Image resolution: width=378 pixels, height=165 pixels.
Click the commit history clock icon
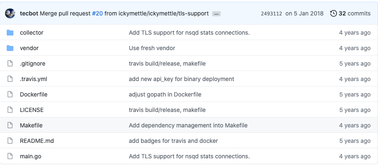coord(333,13)
